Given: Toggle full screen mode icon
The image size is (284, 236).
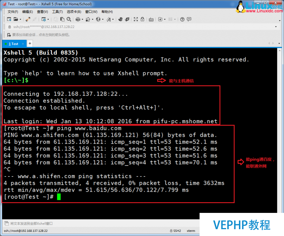Looking at the screenshot, I should (x=136, y=19).
